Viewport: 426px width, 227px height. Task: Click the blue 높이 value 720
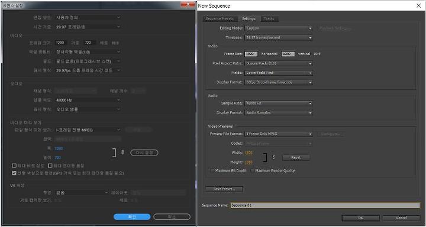[x=57, y=158]
